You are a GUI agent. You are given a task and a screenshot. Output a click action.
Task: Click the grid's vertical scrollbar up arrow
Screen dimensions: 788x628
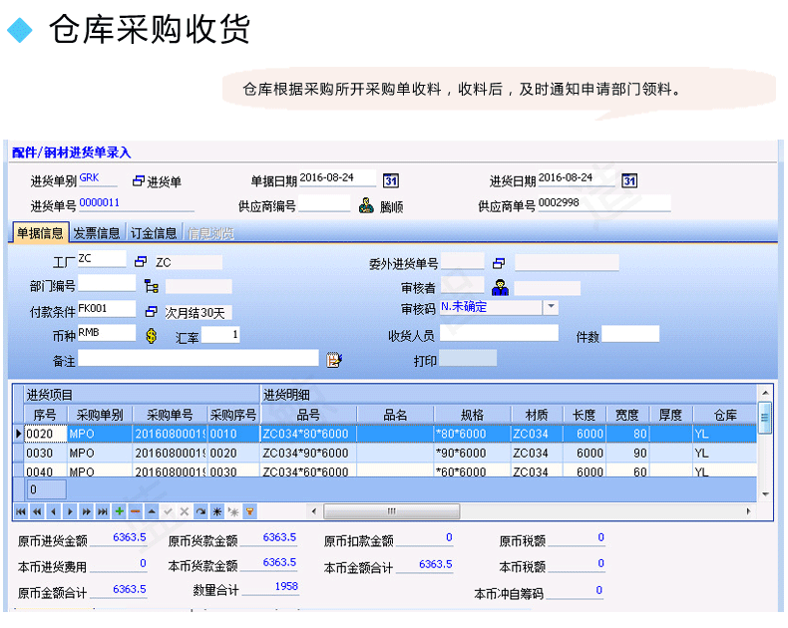click(x=765, y=393)
